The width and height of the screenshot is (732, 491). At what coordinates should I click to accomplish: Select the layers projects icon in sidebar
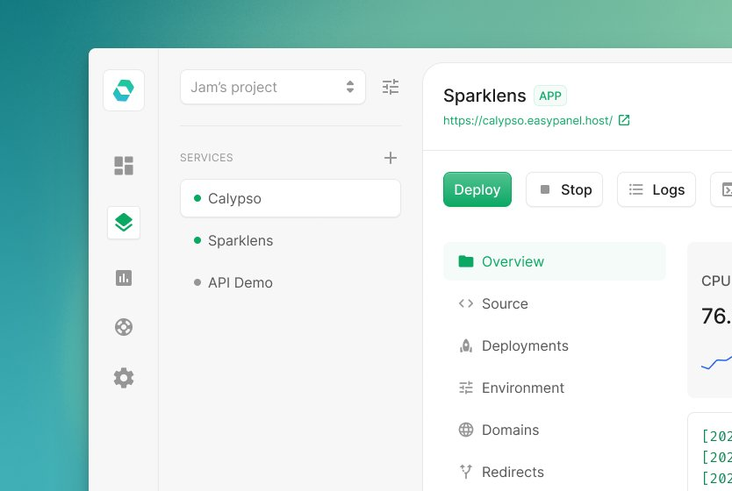pyautogui.click(x=124, y=223)
